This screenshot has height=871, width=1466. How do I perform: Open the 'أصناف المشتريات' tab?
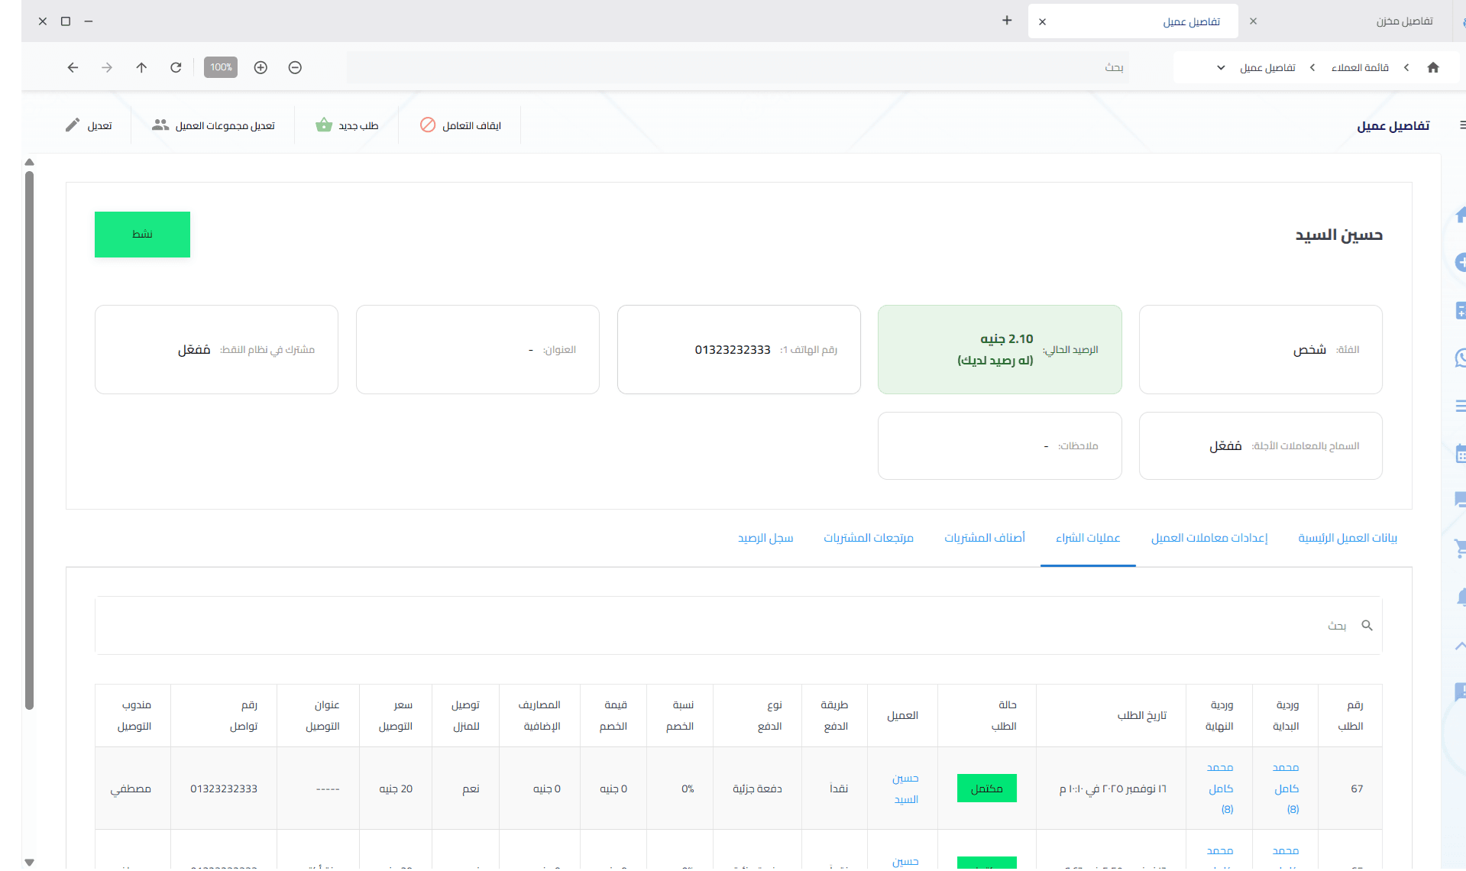(984, 538)
